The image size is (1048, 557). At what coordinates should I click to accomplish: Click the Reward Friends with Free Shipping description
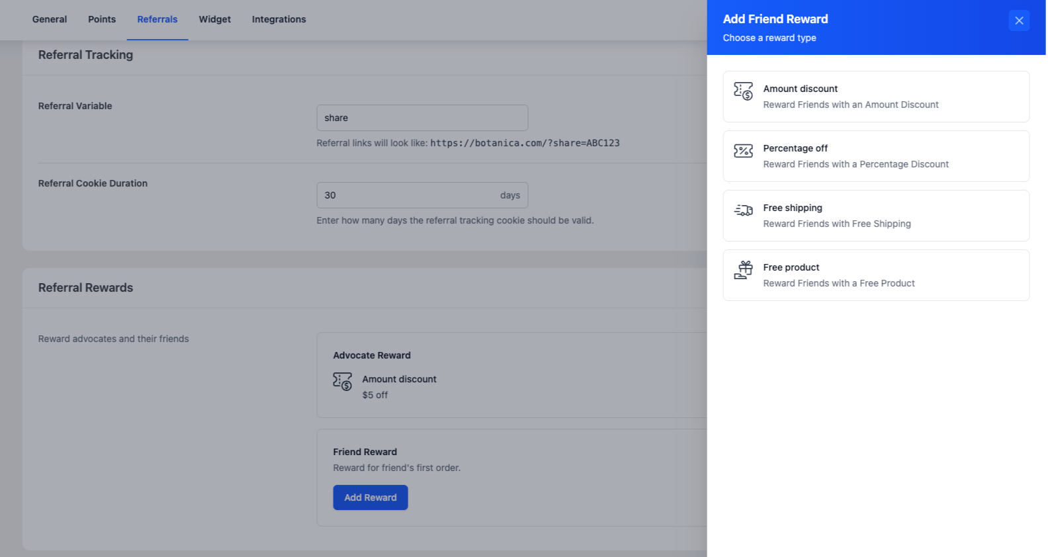pyautogui.click(x=837, y=224)
